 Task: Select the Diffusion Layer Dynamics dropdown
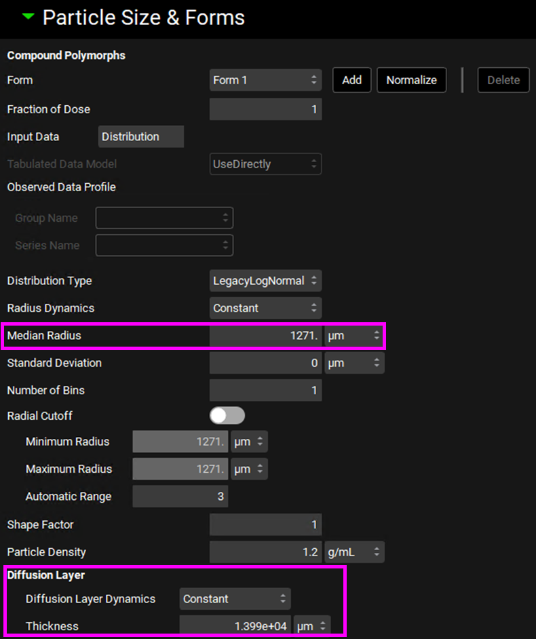(x=235, y=599)
